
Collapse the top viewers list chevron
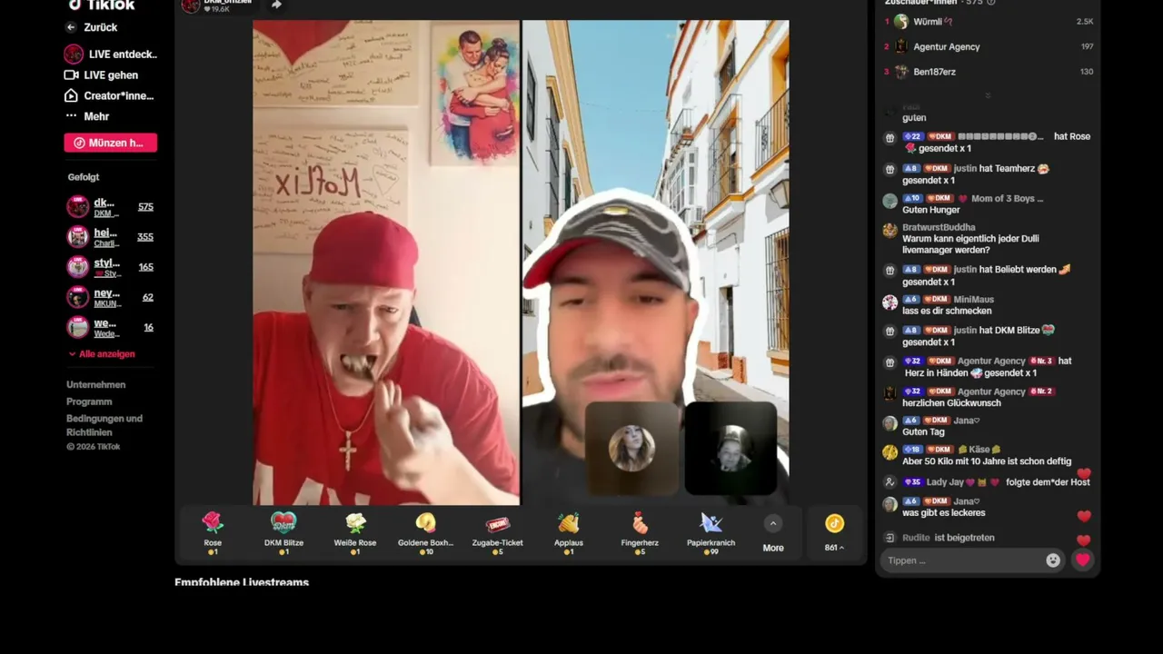point(988,95)
